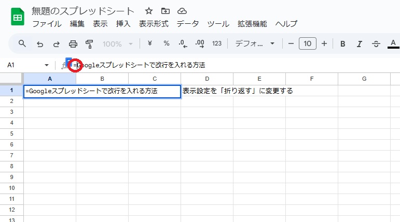Screen dimensions: 400x222
Task: Open the search menus magnifier
Action: click(x=22, y=43)
